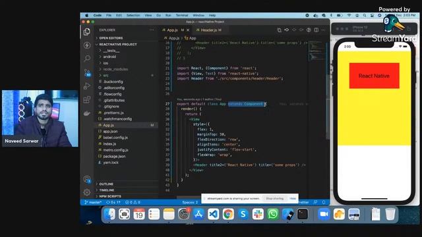
Task: Click the master branch in status bar
Action: pos(93,202)
